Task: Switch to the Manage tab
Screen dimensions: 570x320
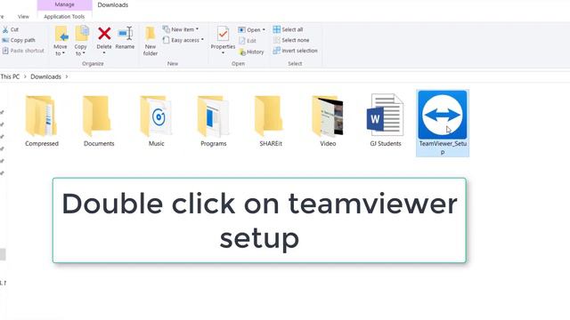Action: click(64, 4)
